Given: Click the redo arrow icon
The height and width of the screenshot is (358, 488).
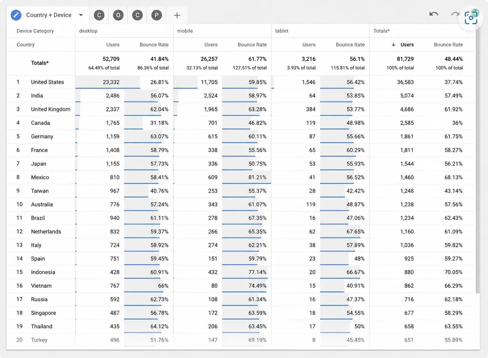Looking at the screenshot, I should [455, 14].
